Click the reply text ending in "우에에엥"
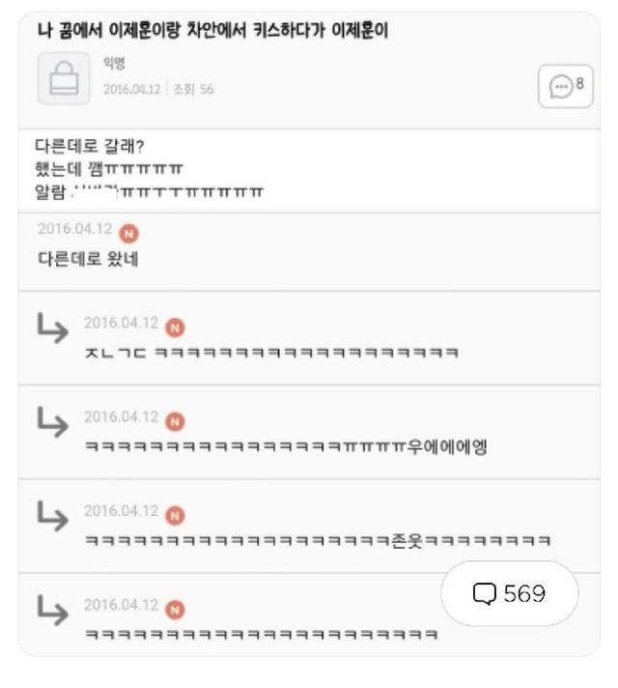Screen dimensions: 618x688 [x=285, y=446]
